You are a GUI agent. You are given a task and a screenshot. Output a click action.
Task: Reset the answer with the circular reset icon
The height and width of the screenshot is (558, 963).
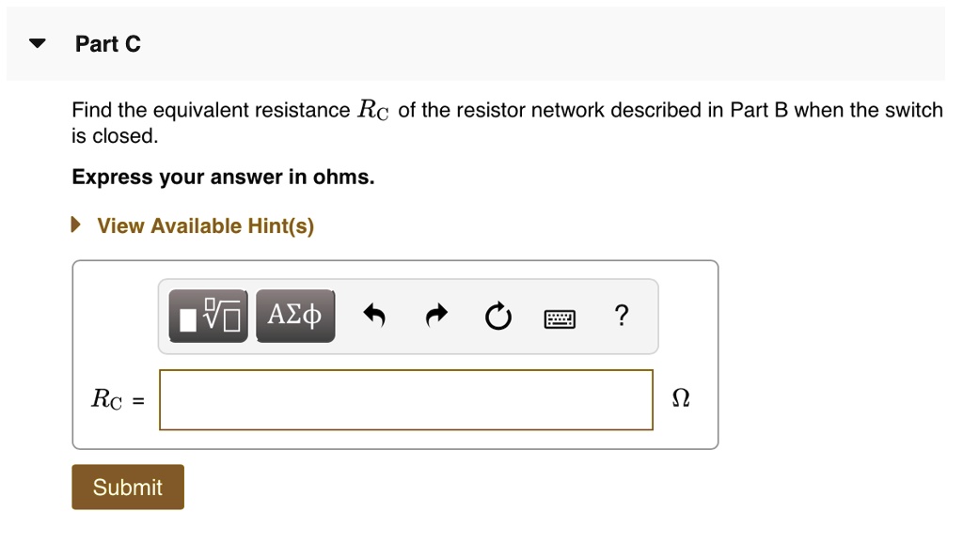tap(498, 317)
